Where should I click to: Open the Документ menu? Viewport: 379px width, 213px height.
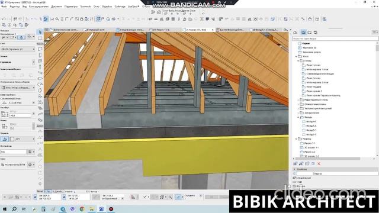[x=57, y=7]
